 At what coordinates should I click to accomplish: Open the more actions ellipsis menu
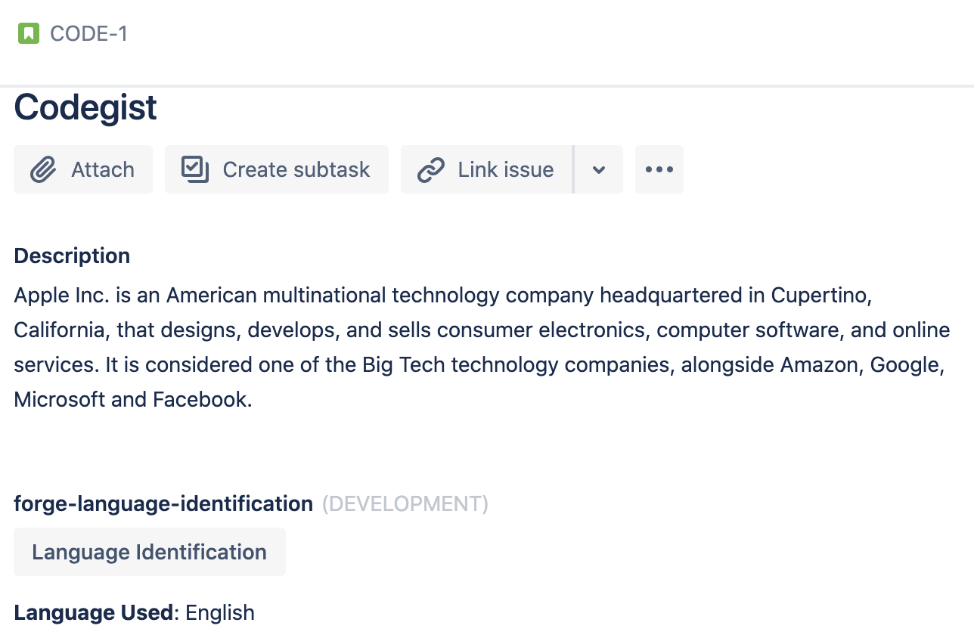[659, 169]
